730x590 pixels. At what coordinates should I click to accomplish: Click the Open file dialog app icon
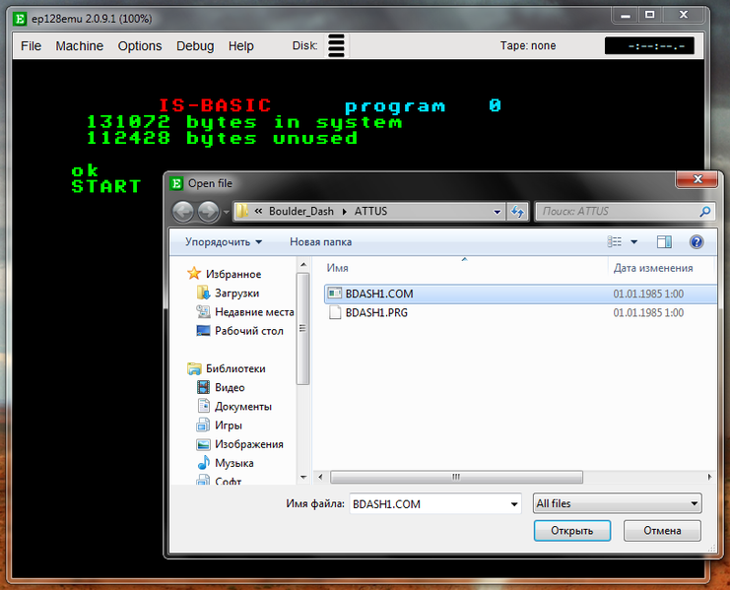click(176, 183)
